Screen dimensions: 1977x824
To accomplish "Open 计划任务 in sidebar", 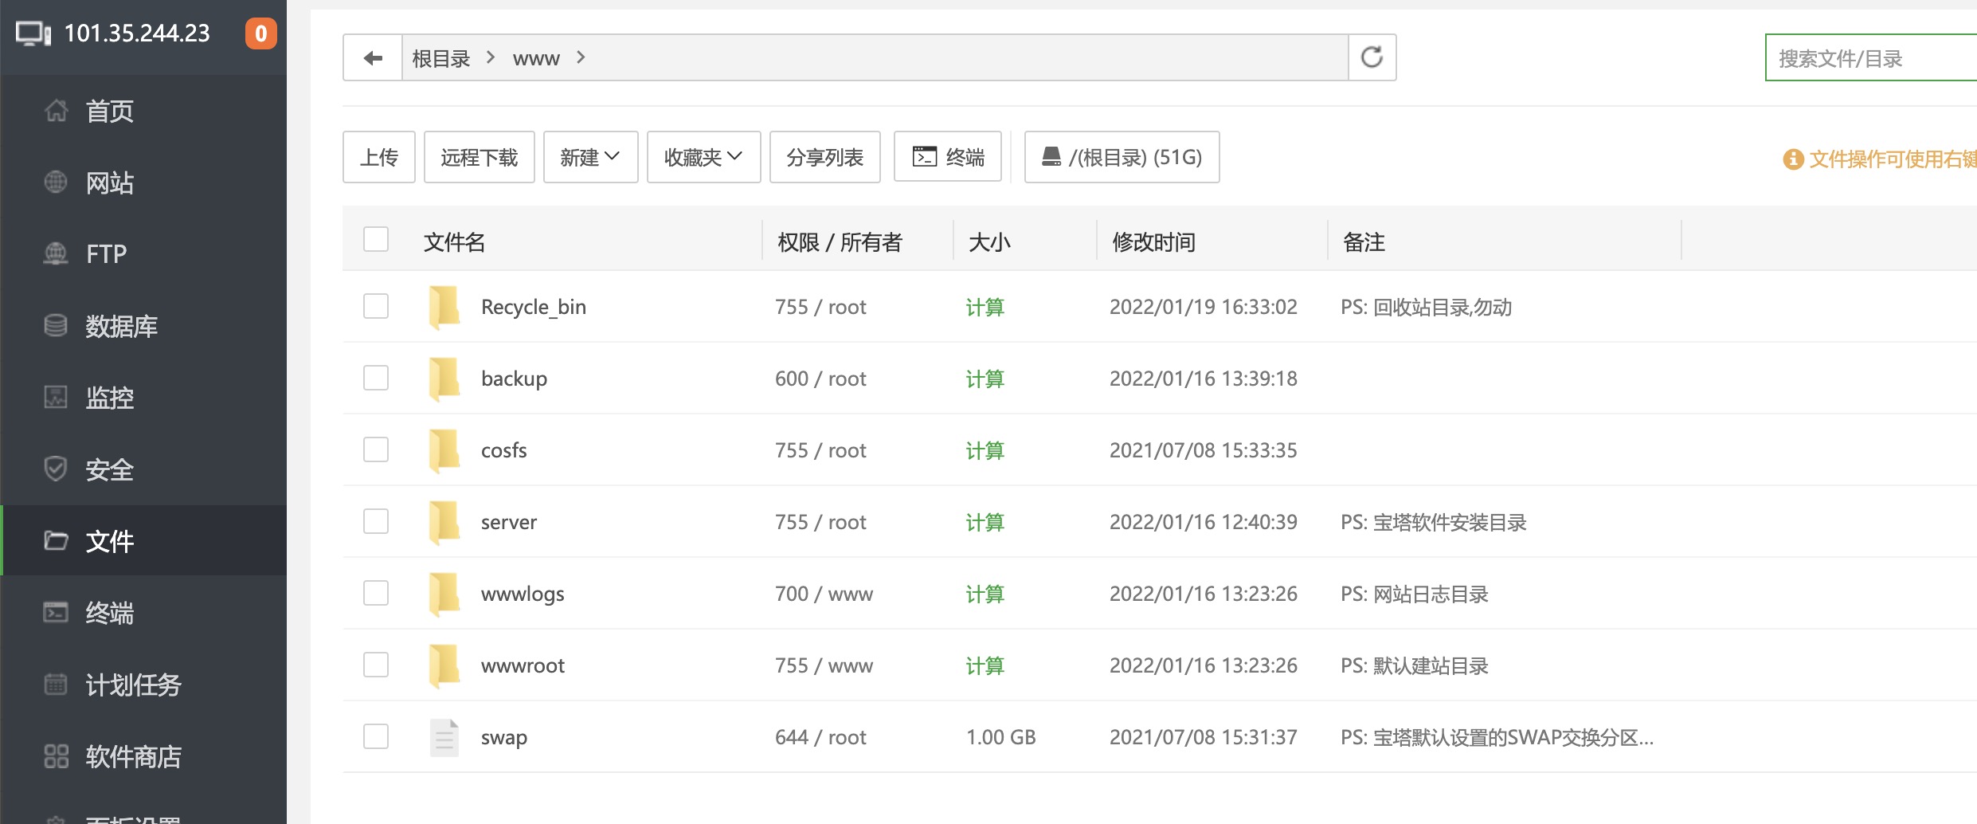I will (134, 685).
